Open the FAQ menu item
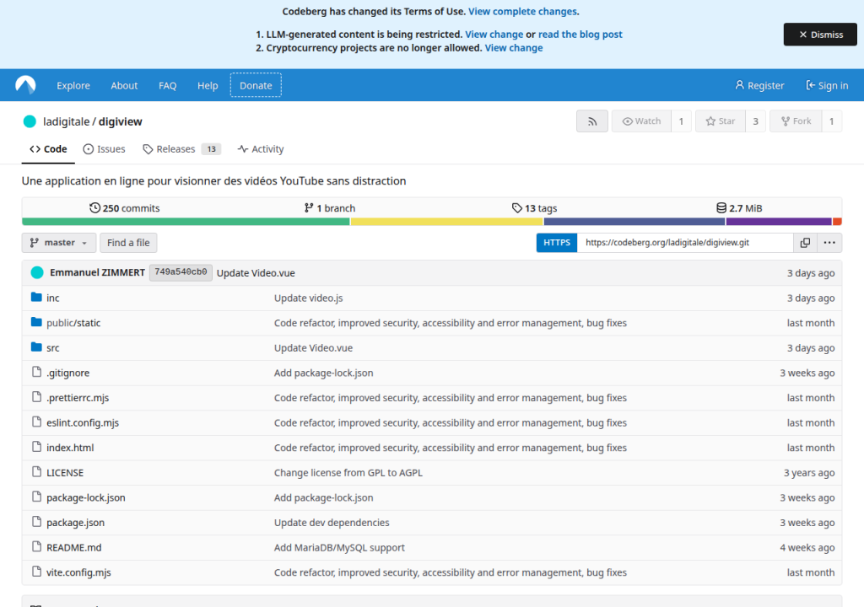Viewport: 864px width, 607px height. point(168,85)
